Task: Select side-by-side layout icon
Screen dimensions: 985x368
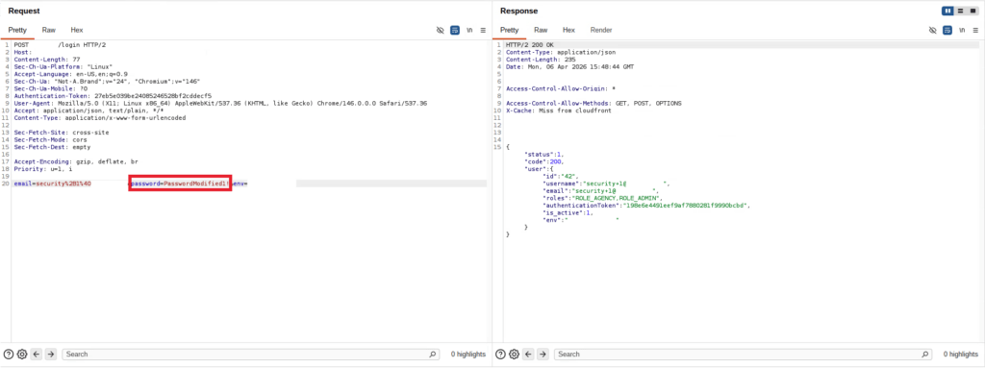Action: (947, 11)
